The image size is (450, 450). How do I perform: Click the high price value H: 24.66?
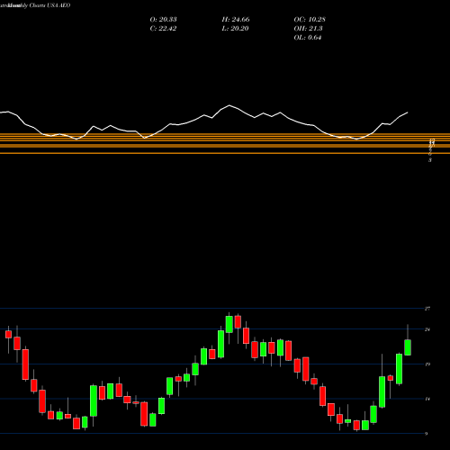tap(236, 20)
